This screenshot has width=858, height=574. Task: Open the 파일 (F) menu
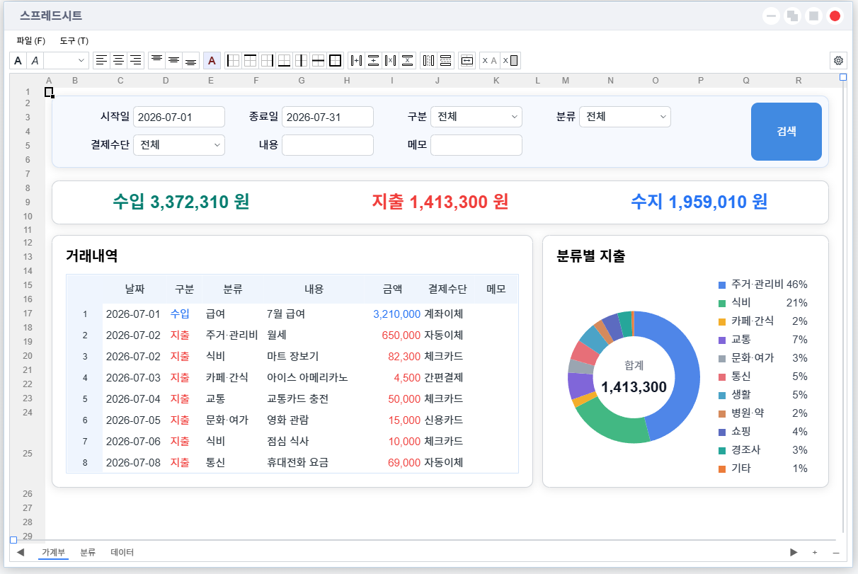(31, 41)
